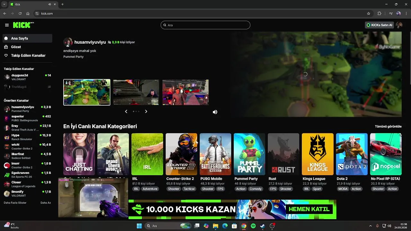Open EgeArseven's EA Sports FC channel
Image resolution: width=411 pixels, height=231 pixels.
point(28,175)
